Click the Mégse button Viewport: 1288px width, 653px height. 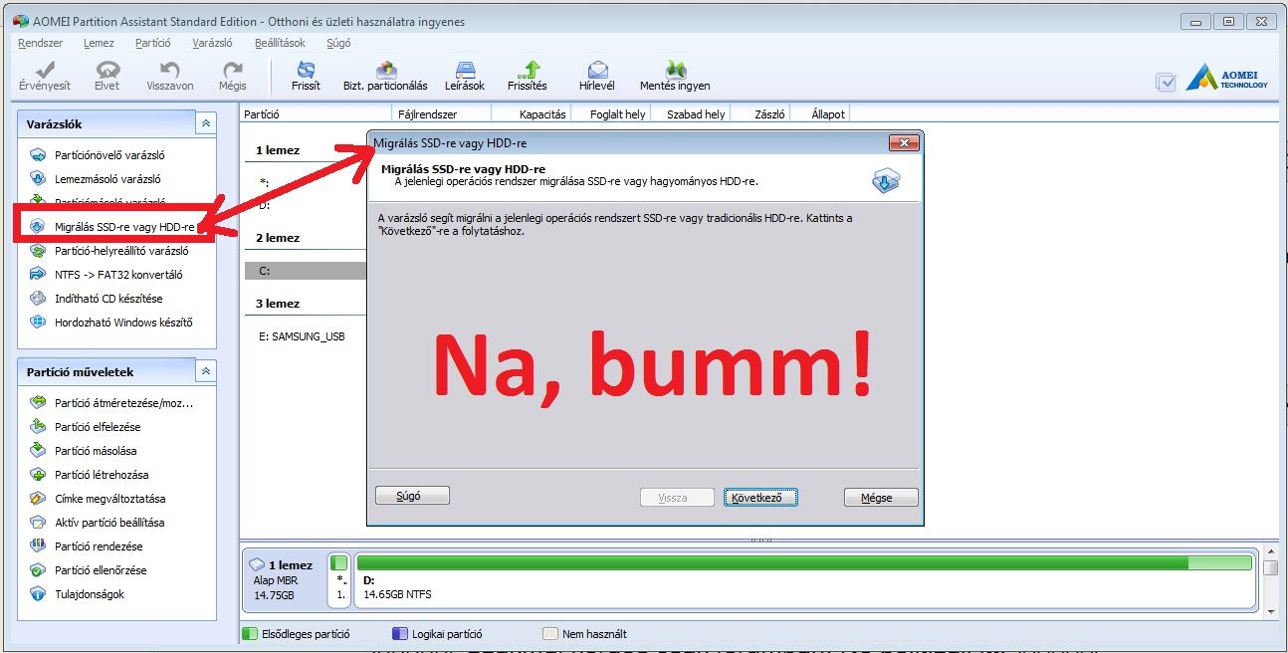pyautogui.click(x=881, y=497)
